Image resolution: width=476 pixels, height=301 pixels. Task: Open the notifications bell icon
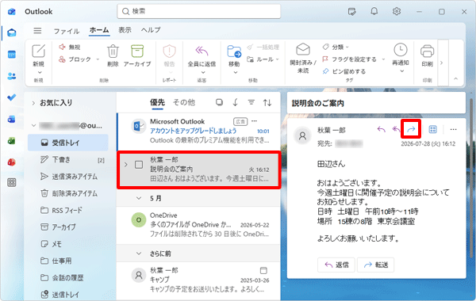[374, 12]
